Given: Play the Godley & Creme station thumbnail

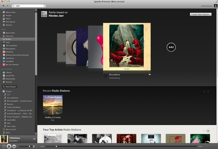Looking at the screenshot, I should (52, 105).
